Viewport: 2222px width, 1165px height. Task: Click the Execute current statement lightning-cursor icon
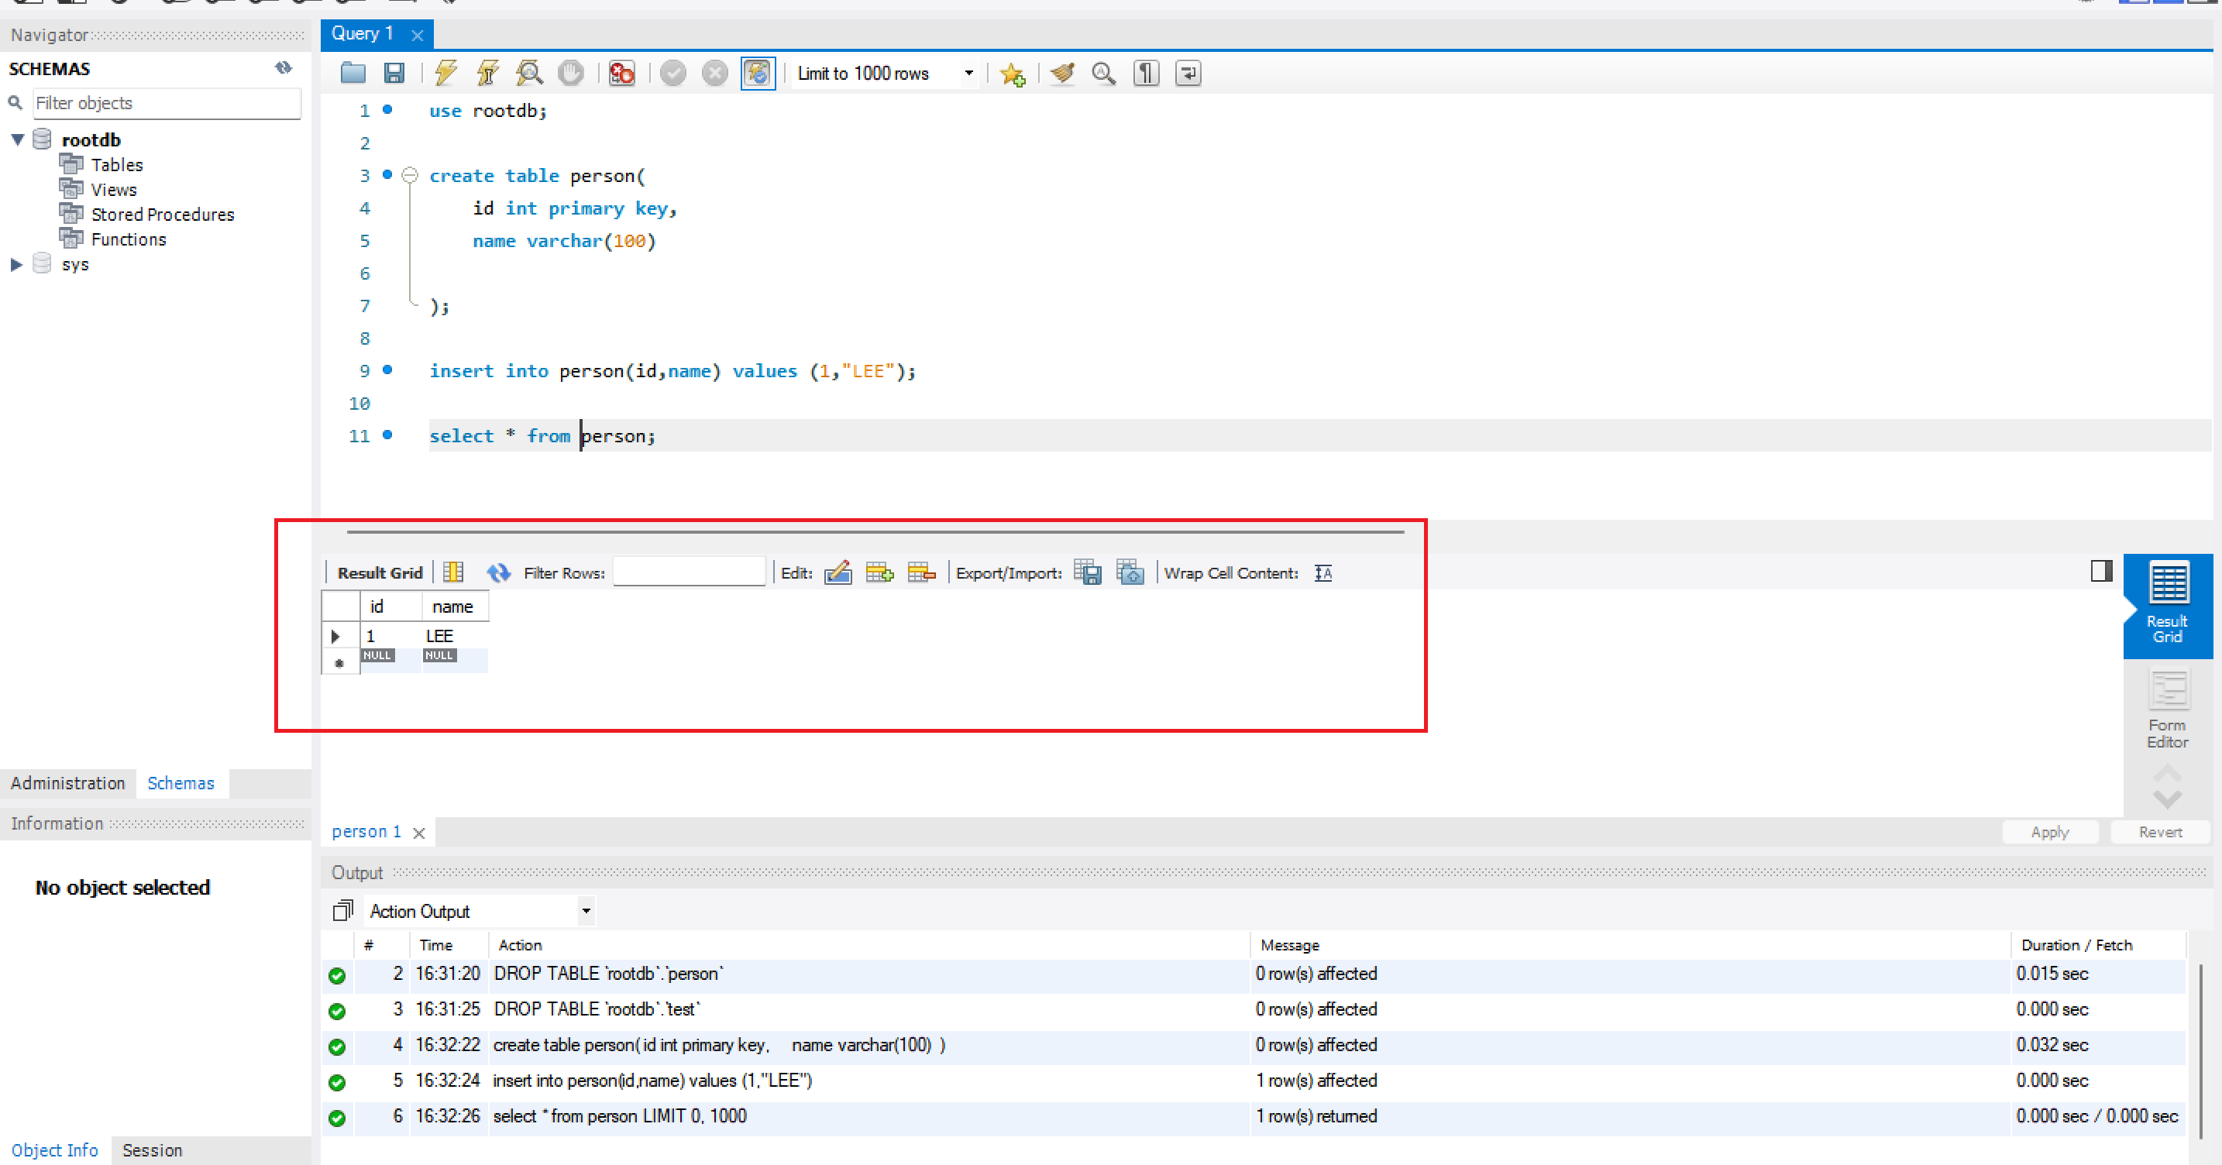(487, 74)
